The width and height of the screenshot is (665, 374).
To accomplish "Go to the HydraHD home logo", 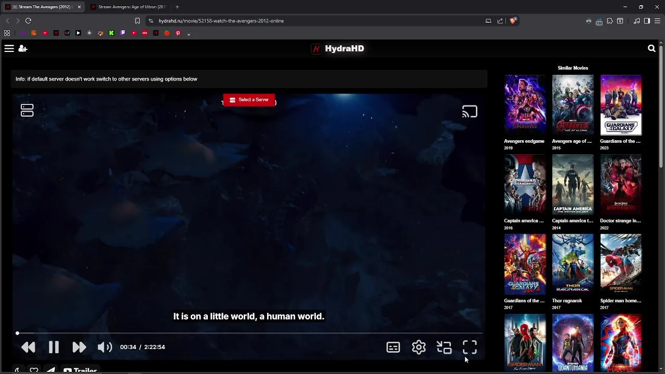I will 338,48.
